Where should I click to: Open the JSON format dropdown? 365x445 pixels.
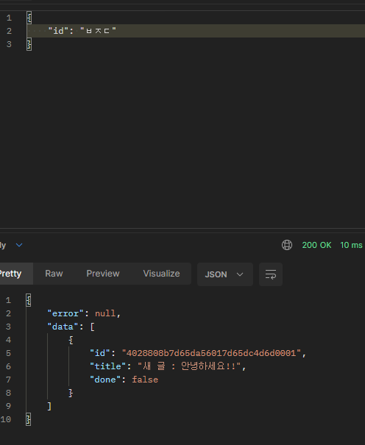tap(224, 274)
